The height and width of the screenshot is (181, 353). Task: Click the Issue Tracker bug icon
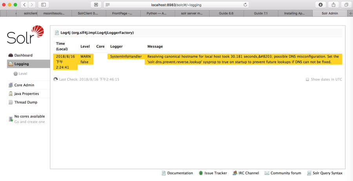200,173
